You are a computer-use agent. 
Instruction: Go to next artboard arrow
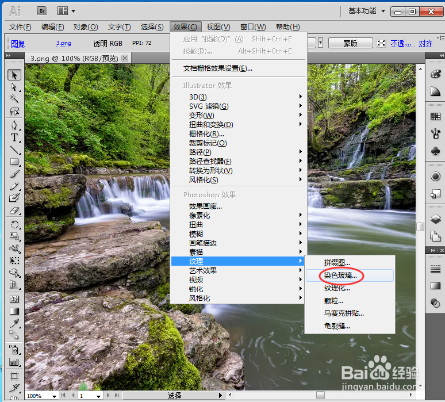[x=108, y=395]
